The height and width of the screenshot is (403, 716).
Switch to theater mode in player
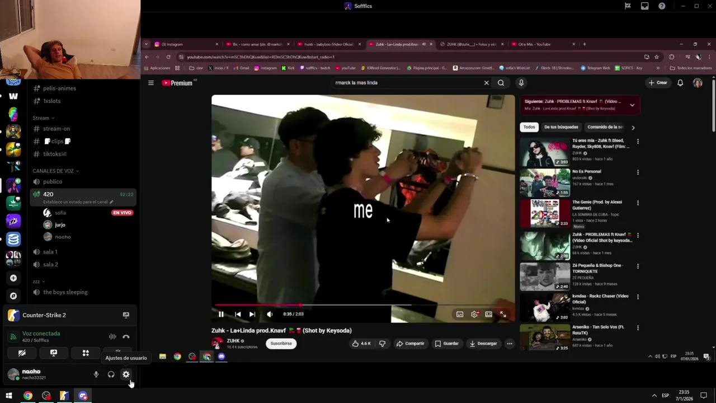tap(488, 314)
